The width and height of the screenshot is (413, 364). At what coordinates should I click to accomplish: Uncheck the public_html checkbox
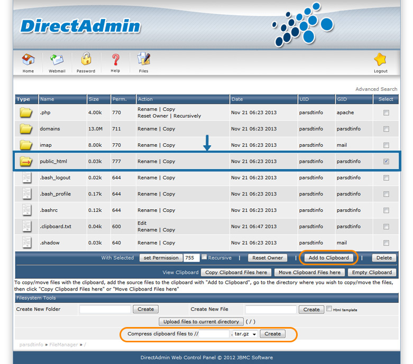point(386,161)
